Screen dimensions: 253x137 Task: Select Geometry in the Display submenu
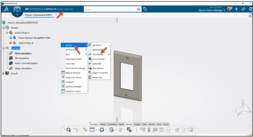tap(99, 45)
